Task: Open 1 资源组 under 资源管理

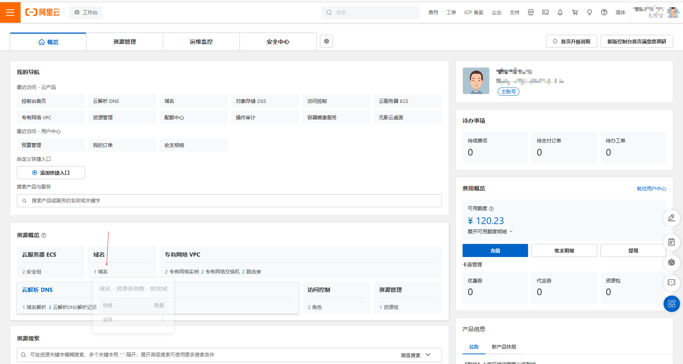Action: [x=389, y=307]
